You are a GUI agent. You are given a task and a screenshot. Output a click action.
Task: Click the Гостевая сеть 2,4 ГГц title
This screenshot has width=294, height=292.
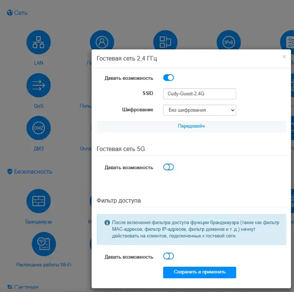[127, 58]
